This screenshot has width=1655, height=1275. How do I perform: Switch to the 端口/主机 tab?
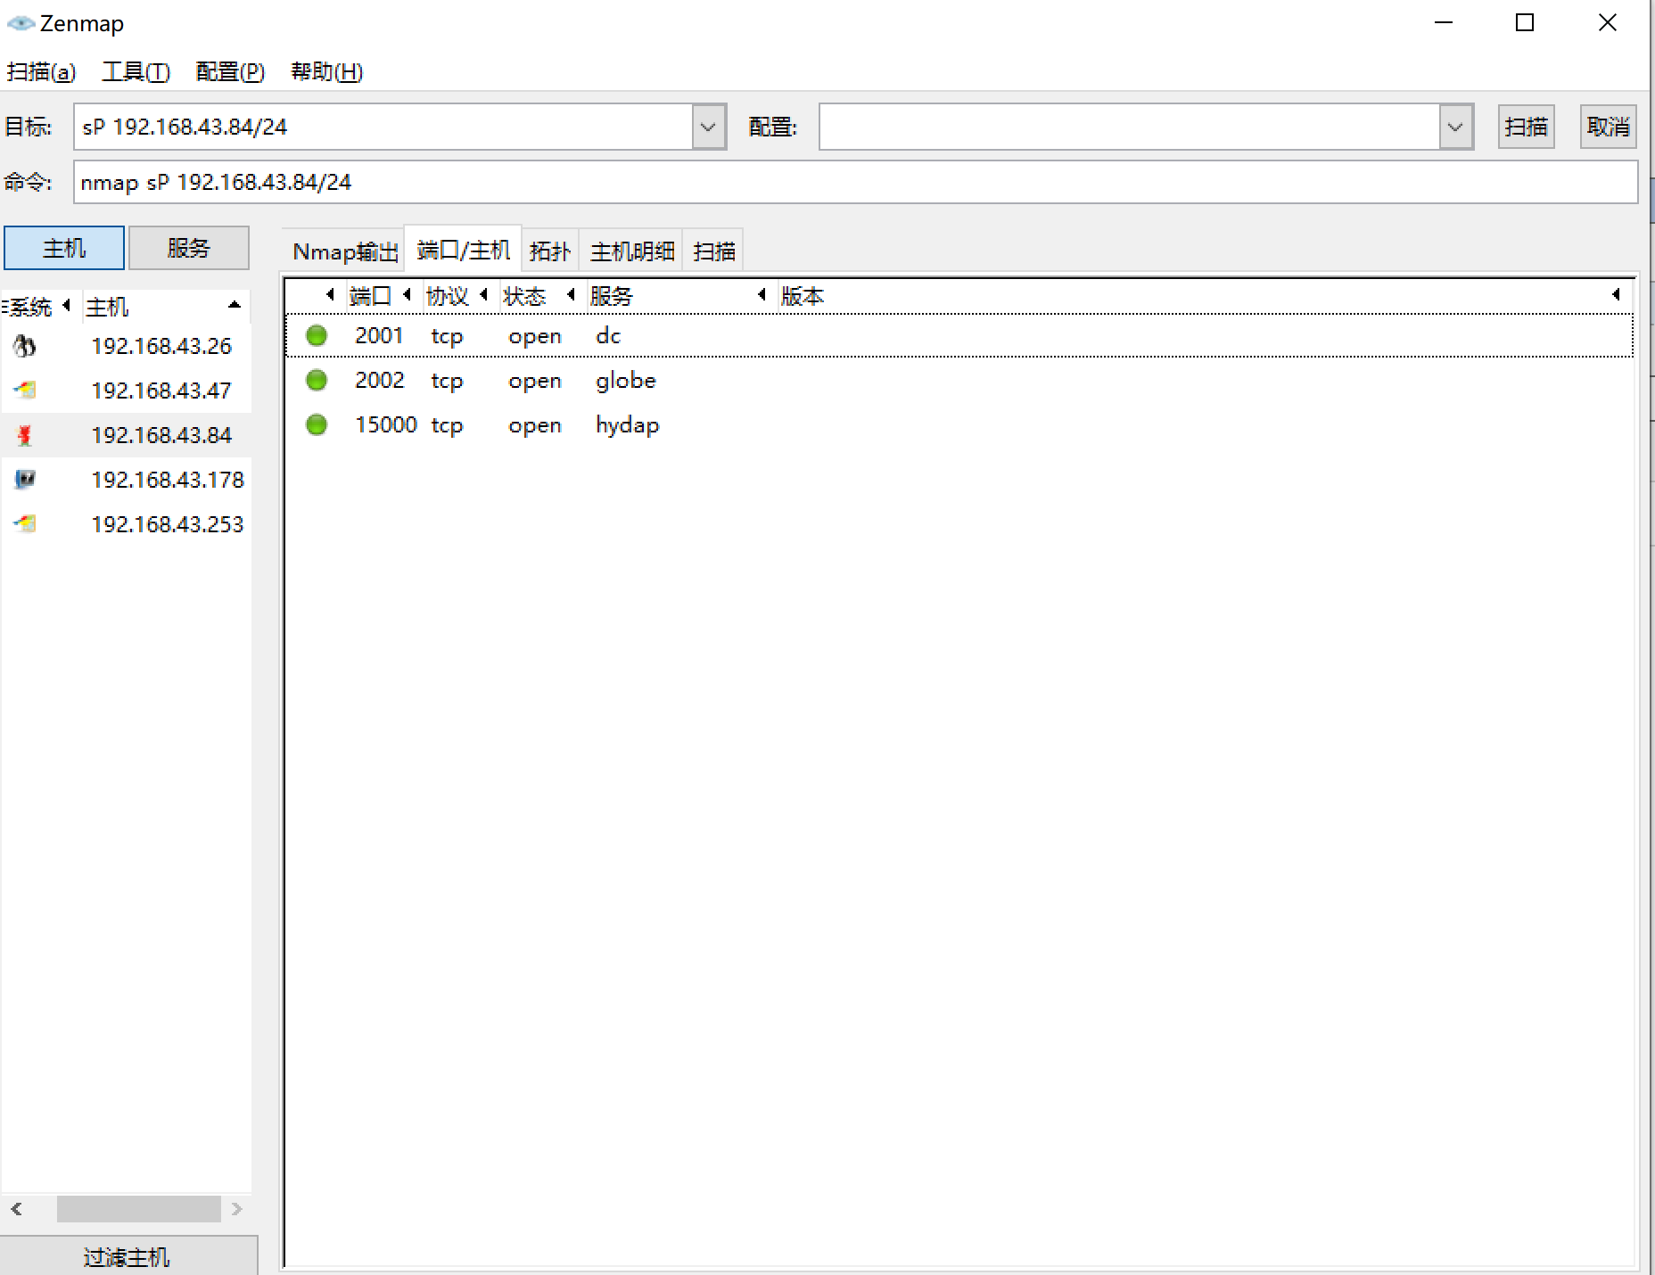[464, 250]
